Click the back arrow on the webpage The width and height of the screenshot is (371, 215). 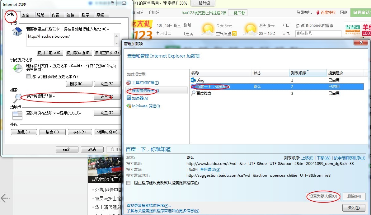tap(5, 198)
